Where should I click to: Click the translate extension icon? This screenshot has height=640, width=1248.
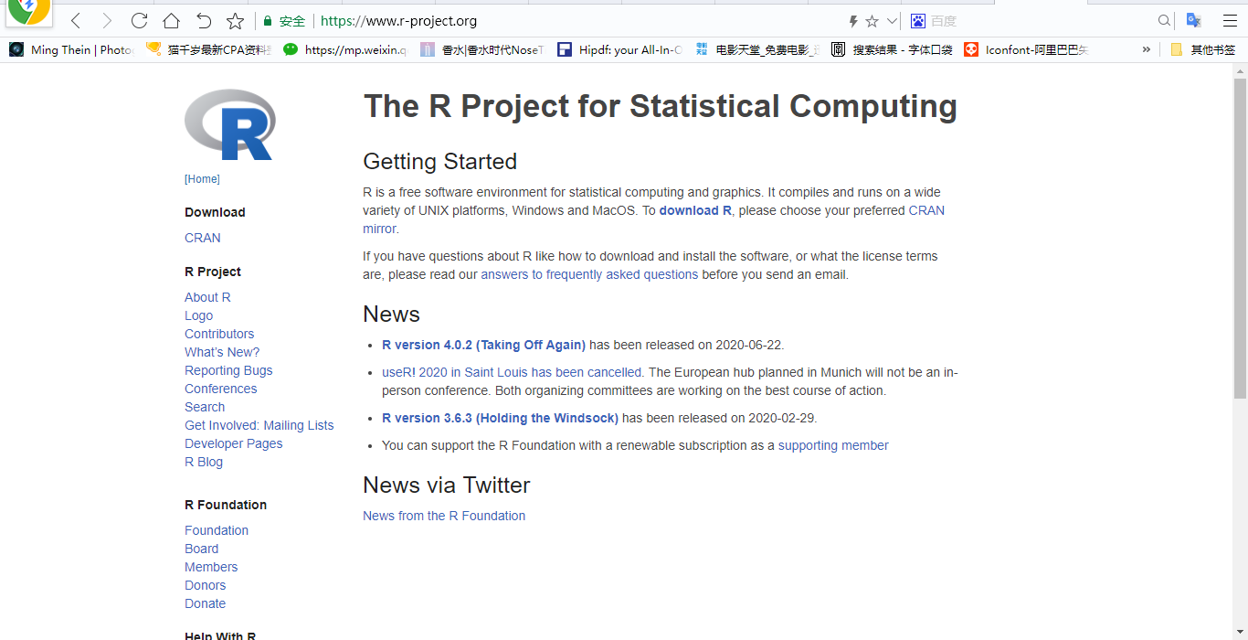1193,20
